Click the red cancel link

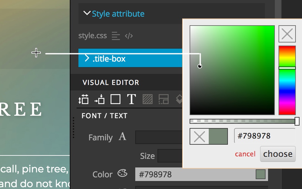click(245, 154)
